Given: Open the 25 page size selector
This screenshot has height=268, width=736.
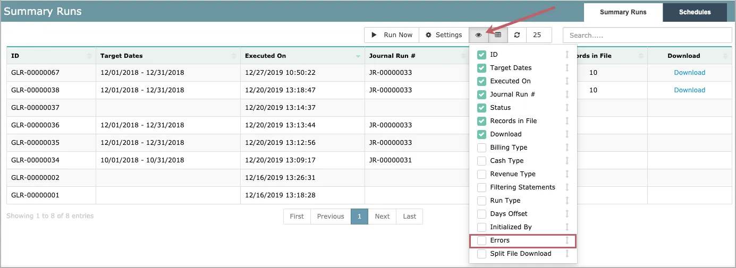Looking at the screenshot, I should (x=539, y=35).
